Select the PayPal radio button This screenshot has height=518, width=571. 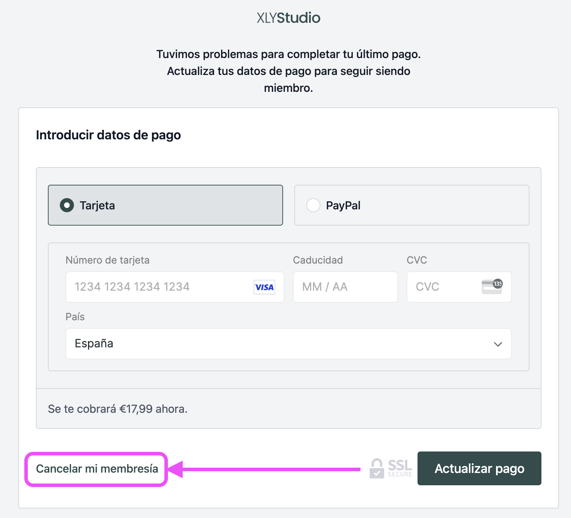pyautogui.click(x=313, y=205)
